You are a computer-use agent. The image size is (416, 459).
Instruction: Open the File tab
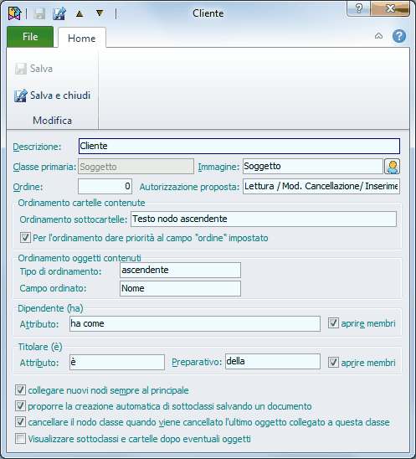[x=30, y=37]
